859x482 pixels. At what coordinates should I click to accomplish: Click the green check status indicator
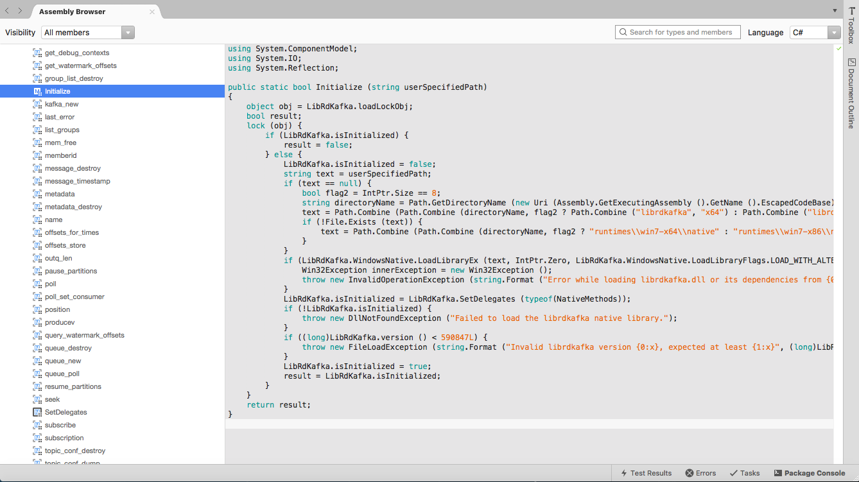838,49
